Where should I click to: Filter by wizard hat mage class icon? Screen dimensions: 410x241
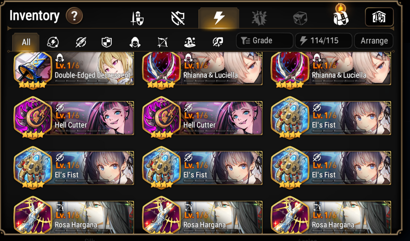190,42
